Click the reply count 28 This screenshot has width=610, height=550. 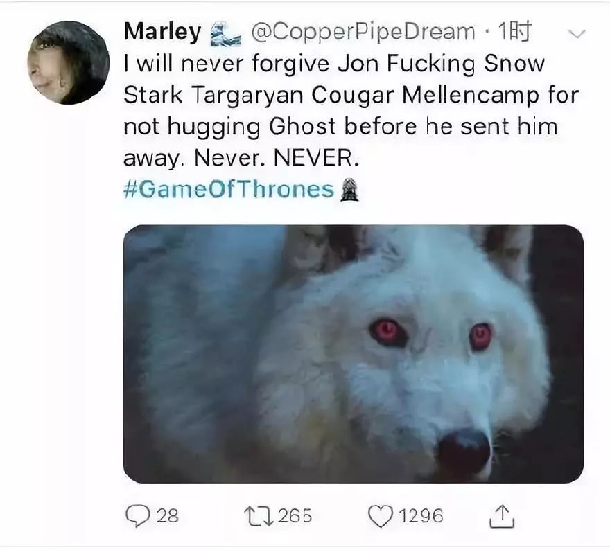167,516
